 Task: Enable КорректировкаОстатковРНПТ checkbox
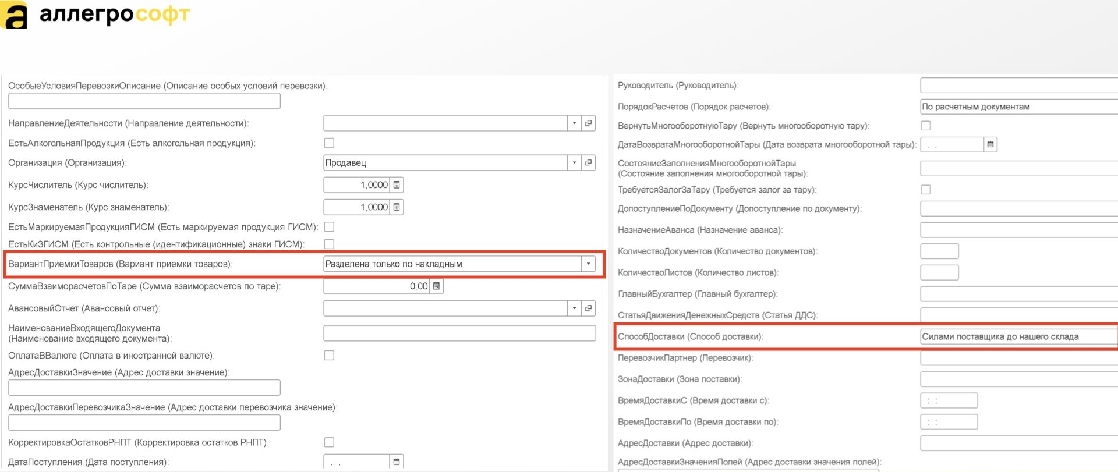(329, 442)
